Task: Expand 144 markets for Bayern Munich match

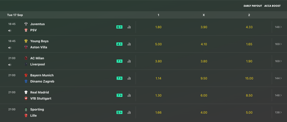Action: pyautogui.click(x=278, y=78)
